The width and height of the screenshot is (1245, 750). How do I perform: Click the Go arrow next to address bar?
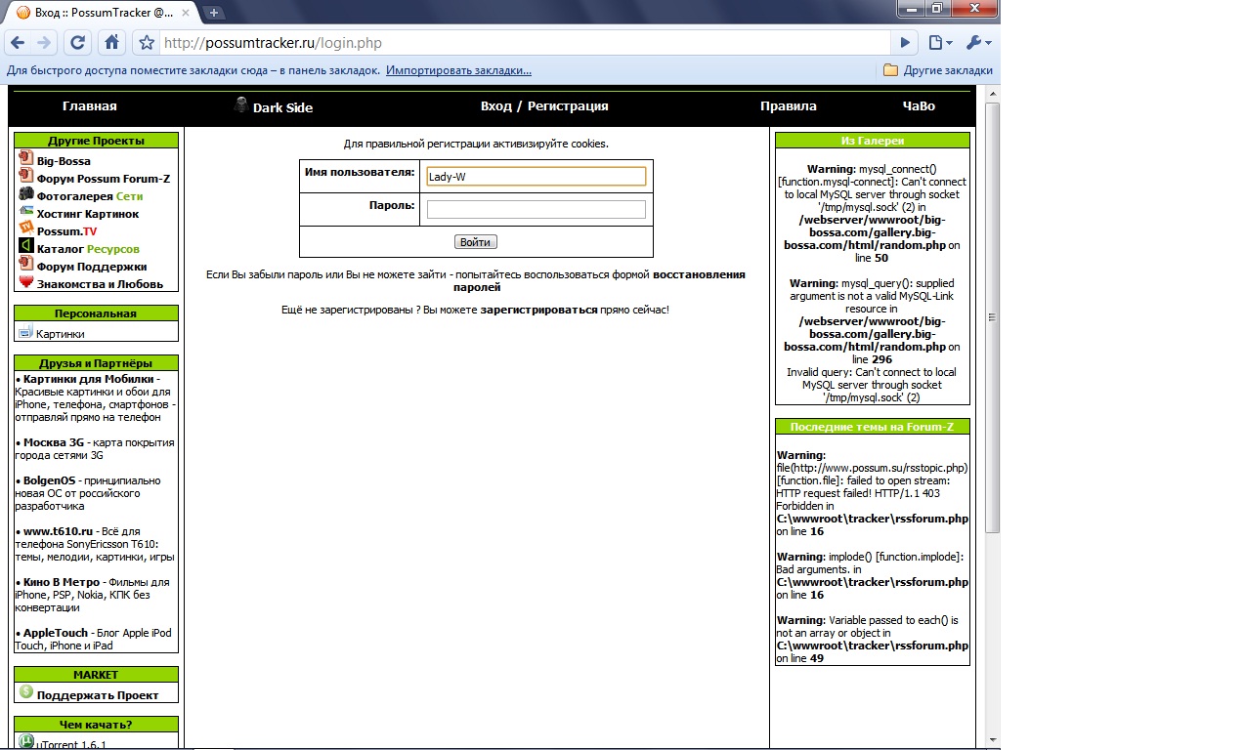point(905,43)
